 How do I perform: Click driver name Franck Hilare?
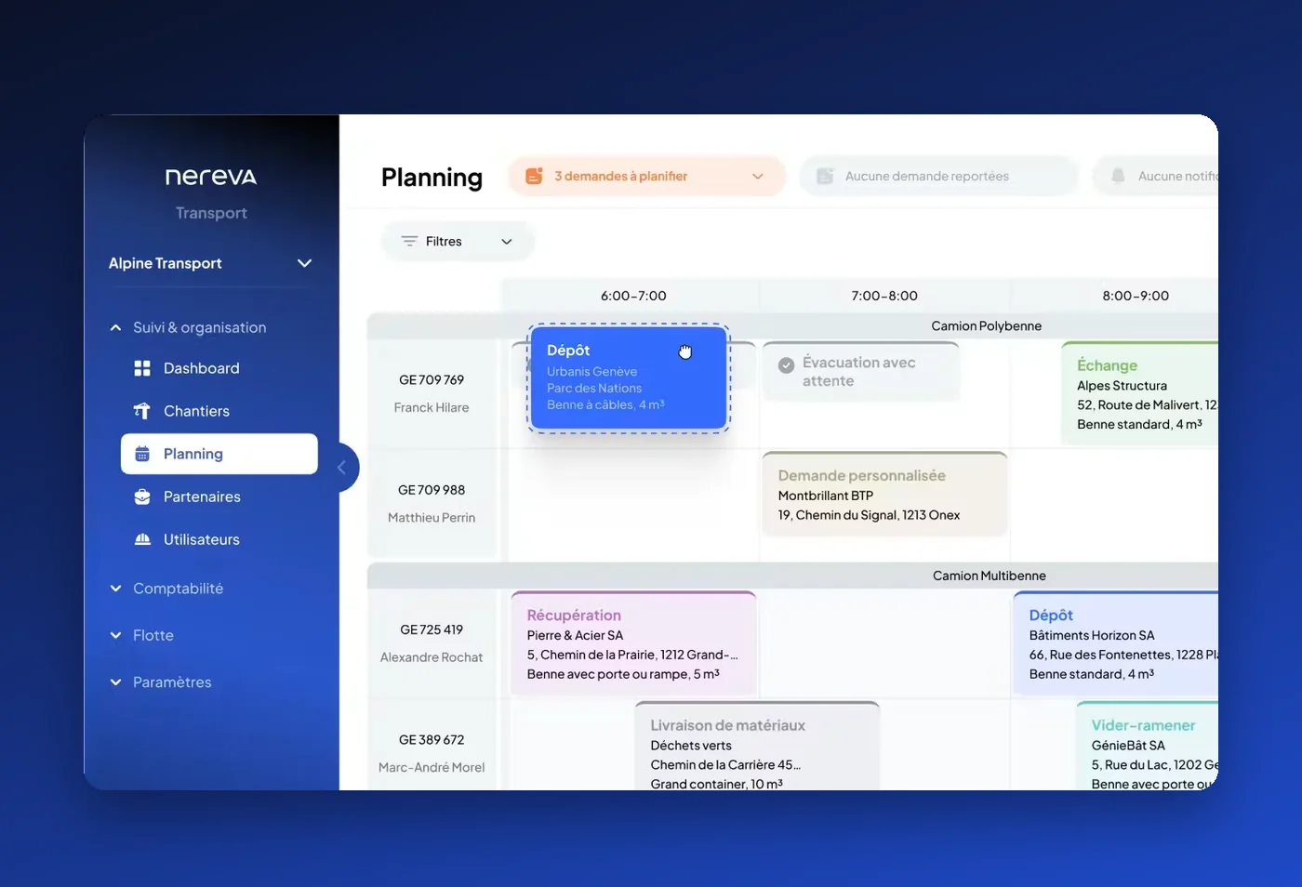432,407
